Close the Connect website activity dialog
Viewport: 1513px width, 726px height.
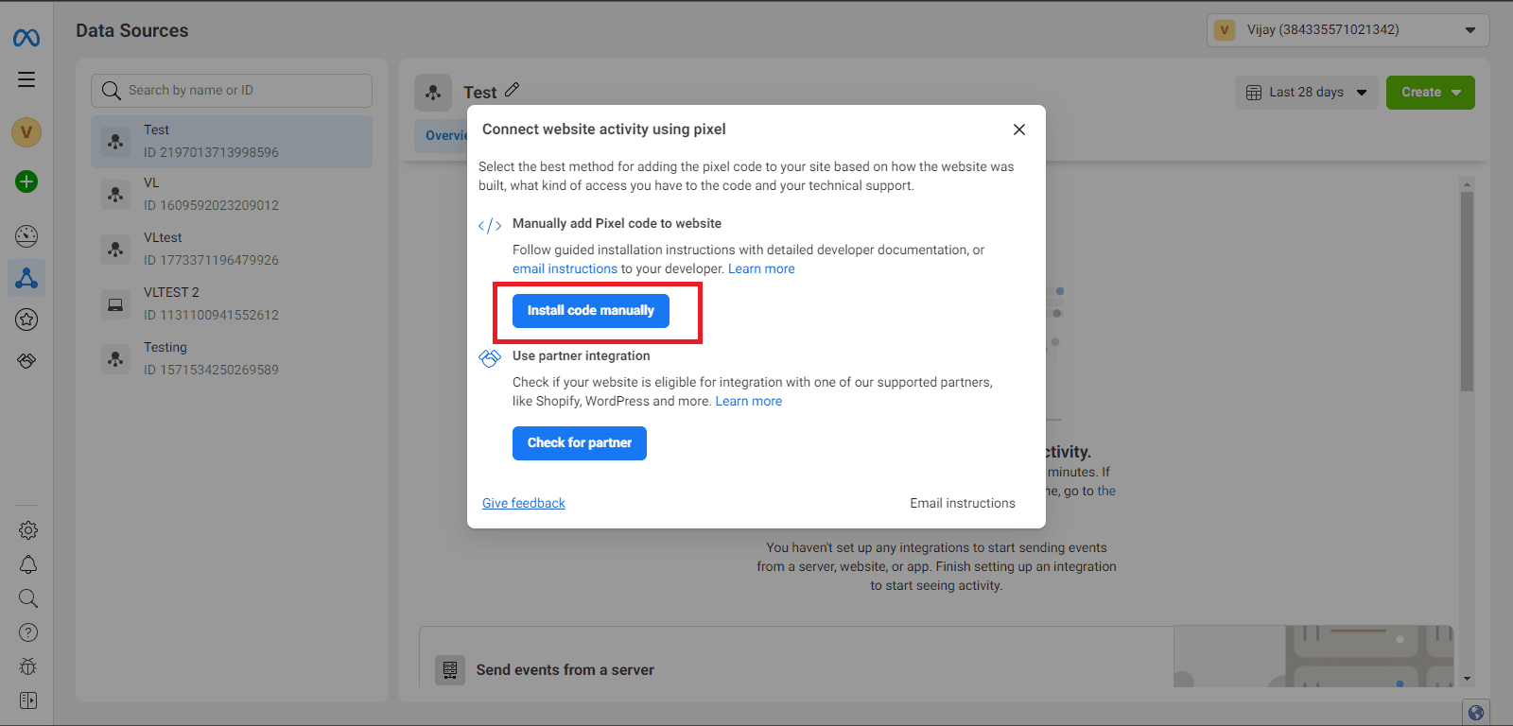pyautogui.click(x=1018, y=130)
